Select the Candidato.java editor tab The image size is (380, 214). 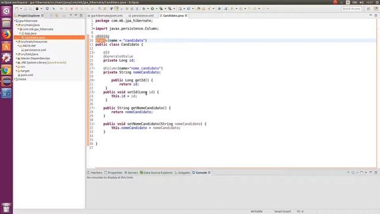[x=173, y=15]
